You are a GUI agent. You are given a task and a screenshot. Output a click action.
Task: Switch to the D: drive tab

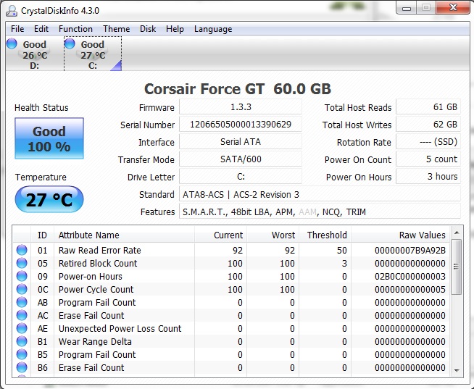[x=35, y=54]
